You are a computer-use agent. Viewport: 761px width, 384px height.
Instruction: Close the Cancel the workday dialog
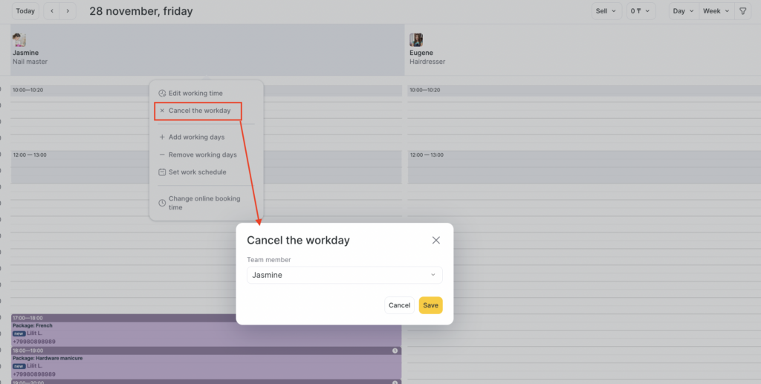point(436,240)
